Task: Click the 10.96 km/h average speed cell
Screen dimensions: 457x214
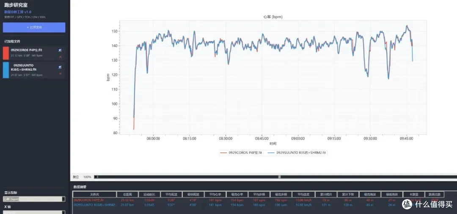Action: 303,200
